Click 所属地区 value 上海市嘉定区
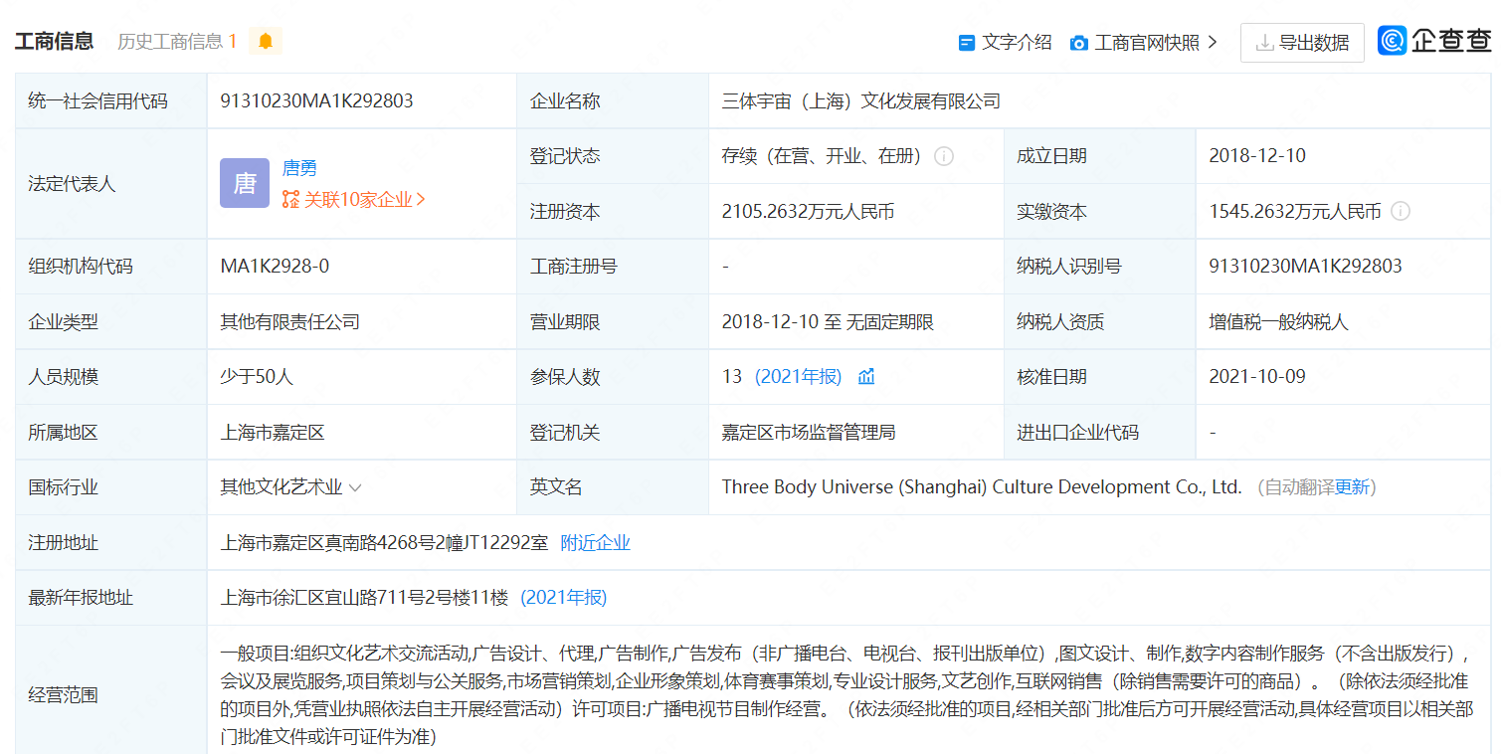The height and width of the screenshot is (754, 1501). pos(273,432)
